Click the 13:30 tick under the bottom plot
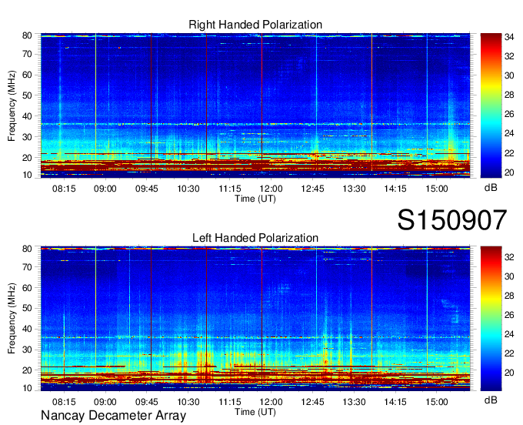Viewport: 523px width, 425px height. point(354,402)
